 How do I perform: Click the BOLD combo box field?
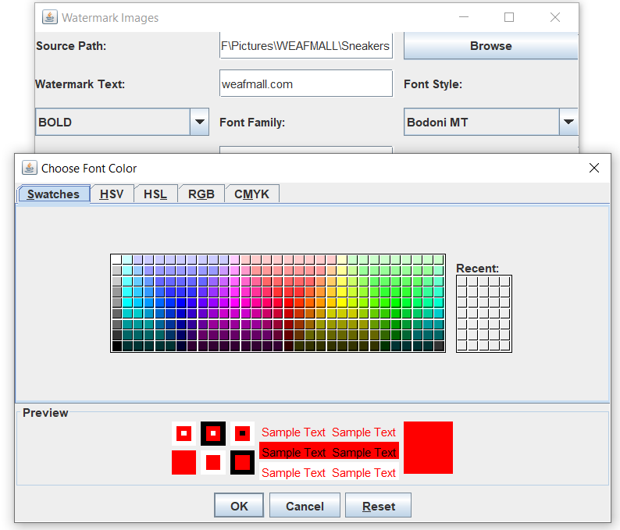[112, 122]
